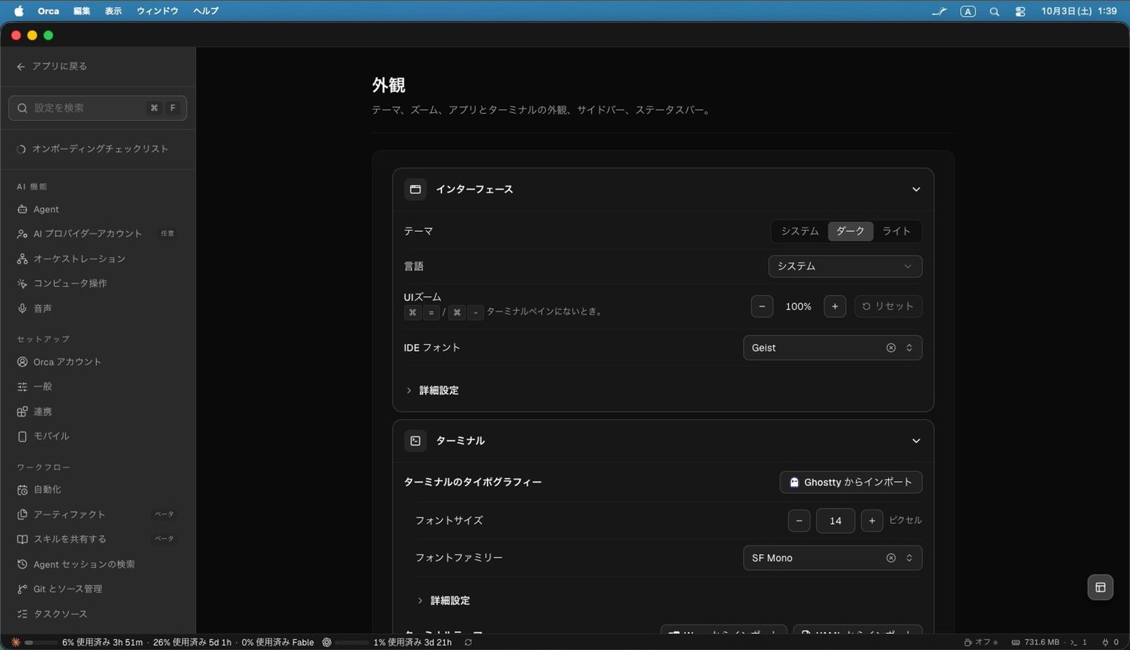Select ライト theme option
Viewport: 1130px width, 650px height.
pos(896,231)
